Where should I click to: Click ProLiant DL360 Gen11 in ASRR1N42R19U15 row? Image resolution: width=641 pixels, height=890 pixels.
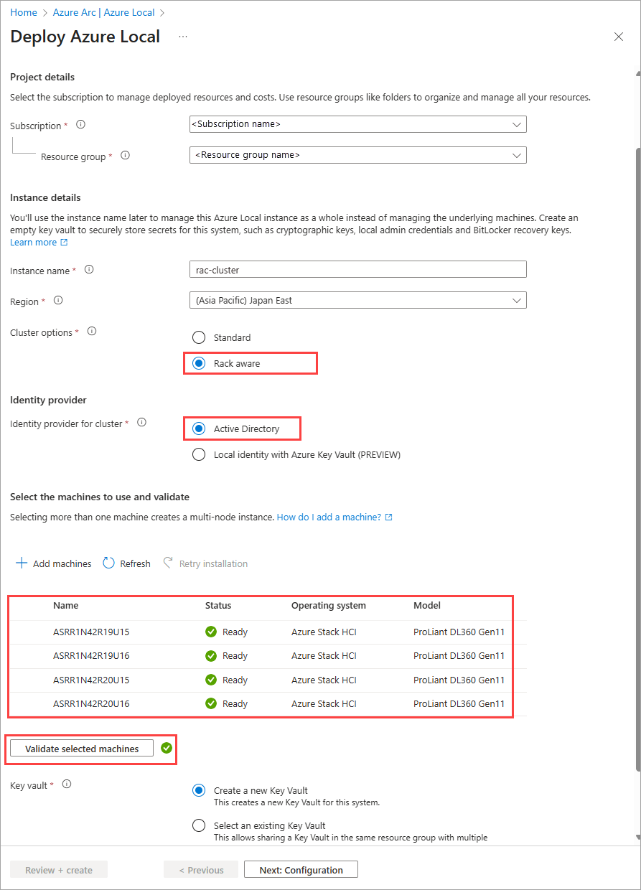pyautogui.click(x=459, y=632)
